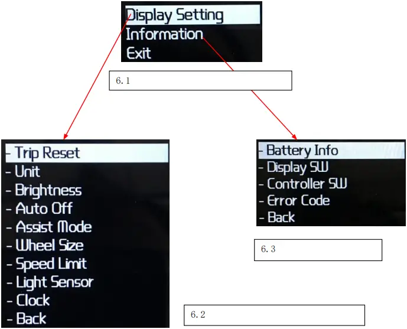Open the Auto Off option
Image resolution: width=407 pixels, height=329 pixels.
[44, 209]
